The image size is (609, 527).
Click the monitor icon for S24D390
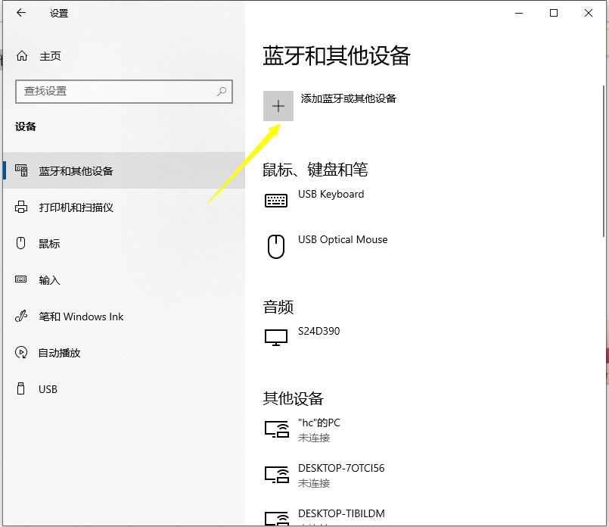pyautogui.click(x=276, y=337)
